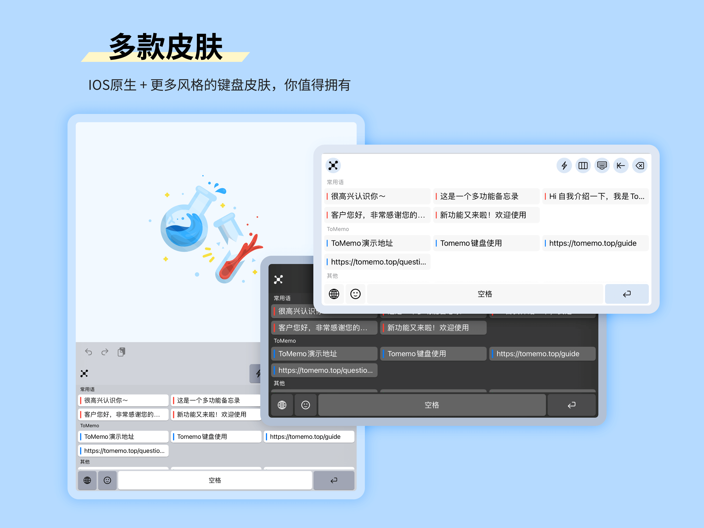Select 很高兴认识你～ in gray keyboard
704x528 pixels.
pyautogui.click(x=123, y=400)
